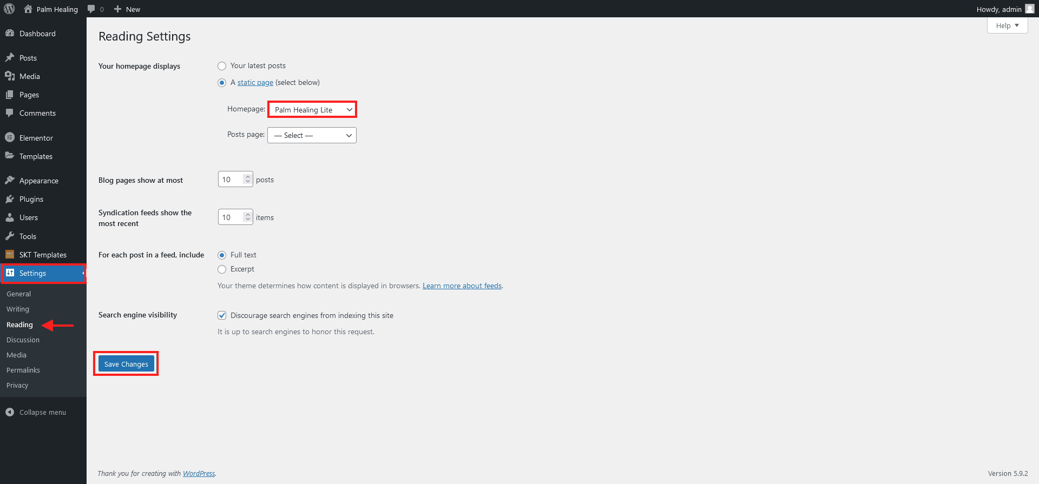Click the Templates folder icon

(x=10, y=156)
